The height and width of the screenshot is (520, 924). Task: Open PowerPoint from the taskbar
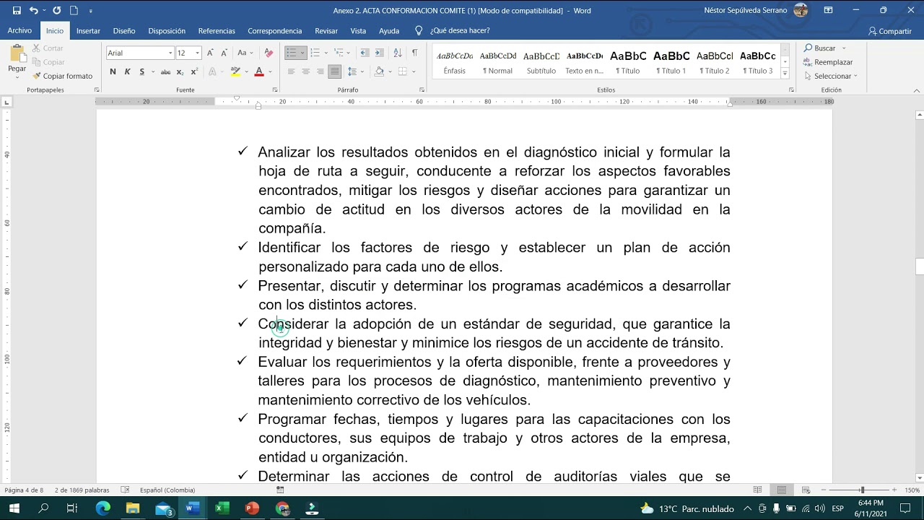click(x=252, y=508)
